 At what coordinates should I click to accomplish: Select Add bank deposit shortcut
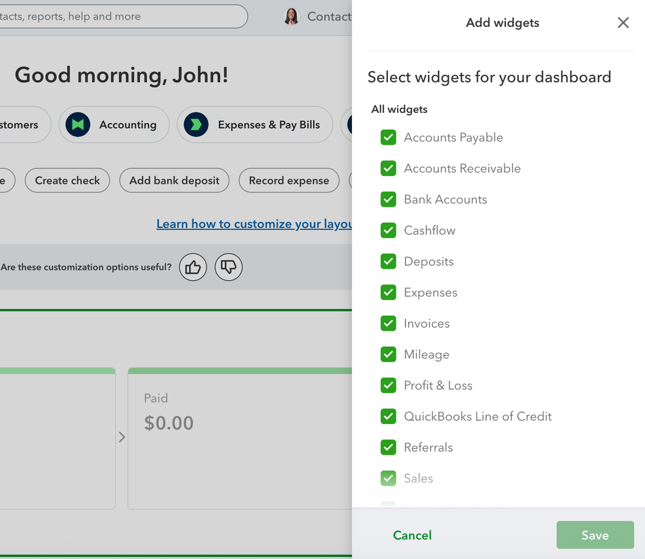[174, 181]
